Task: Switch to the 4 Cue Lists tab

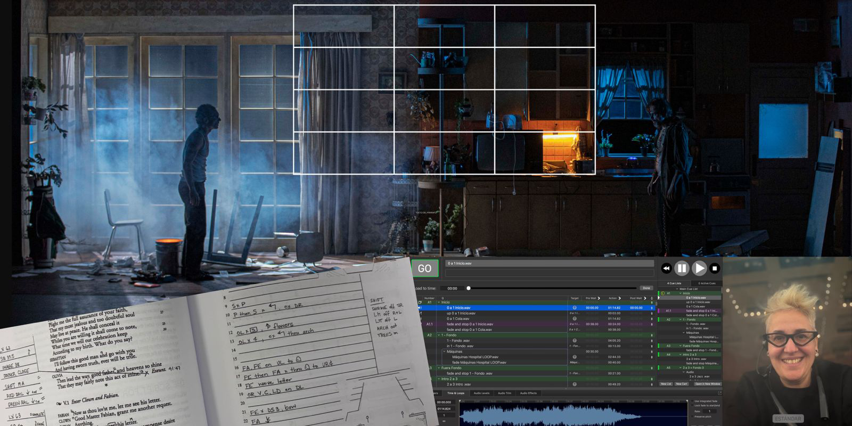Action: coord(674,283)
